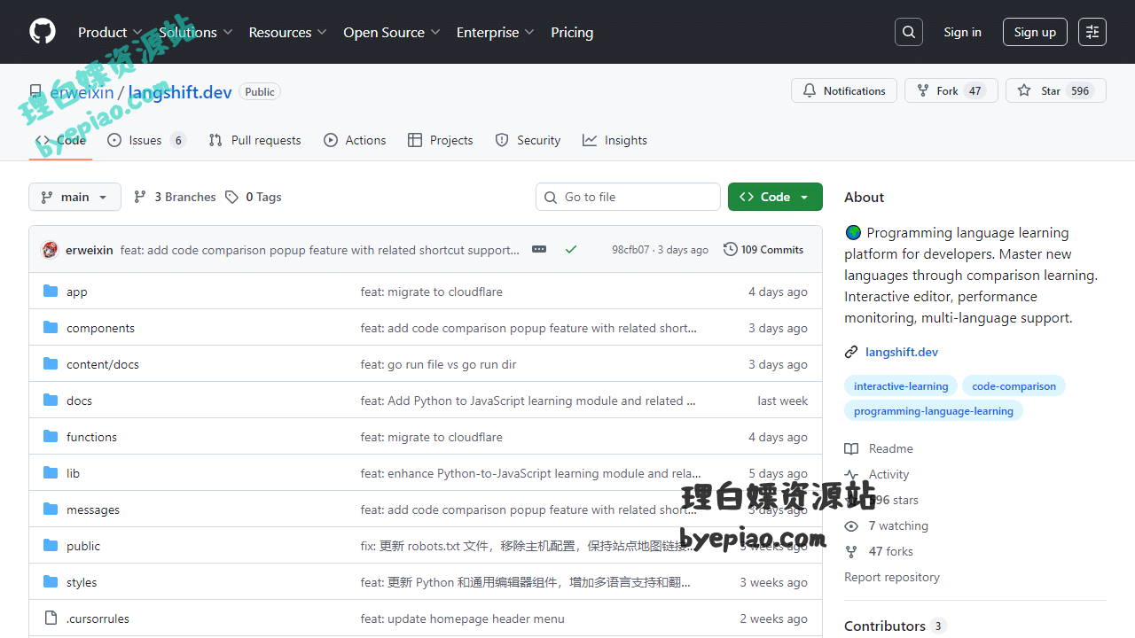Click Report repository
The image size is (1135, 638).
892,577
